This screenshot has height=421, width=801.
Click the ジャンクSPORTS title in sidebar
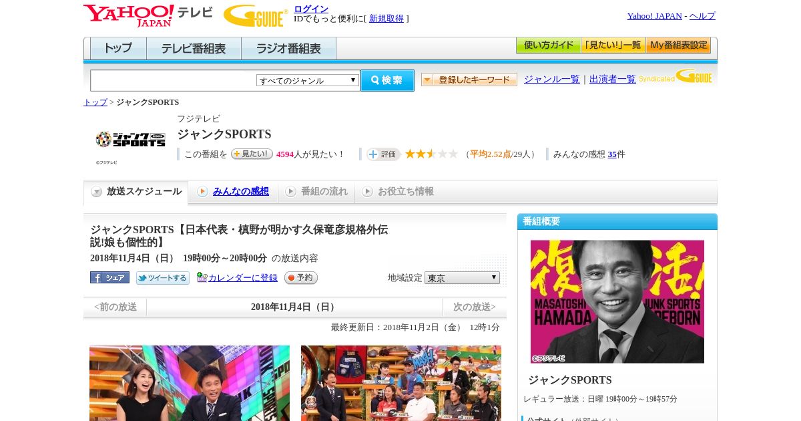(570, 380)
